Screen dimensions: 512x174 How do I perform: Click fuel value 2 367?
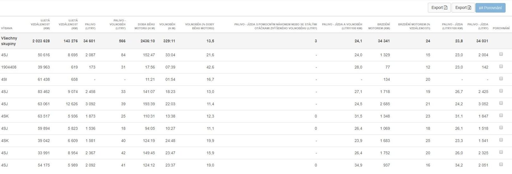pos(90,153)
